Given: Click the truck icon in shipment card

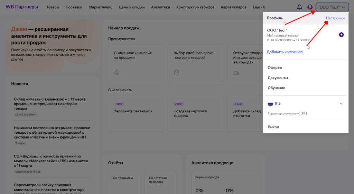Looking at the screenshot, I should point(236,73).
